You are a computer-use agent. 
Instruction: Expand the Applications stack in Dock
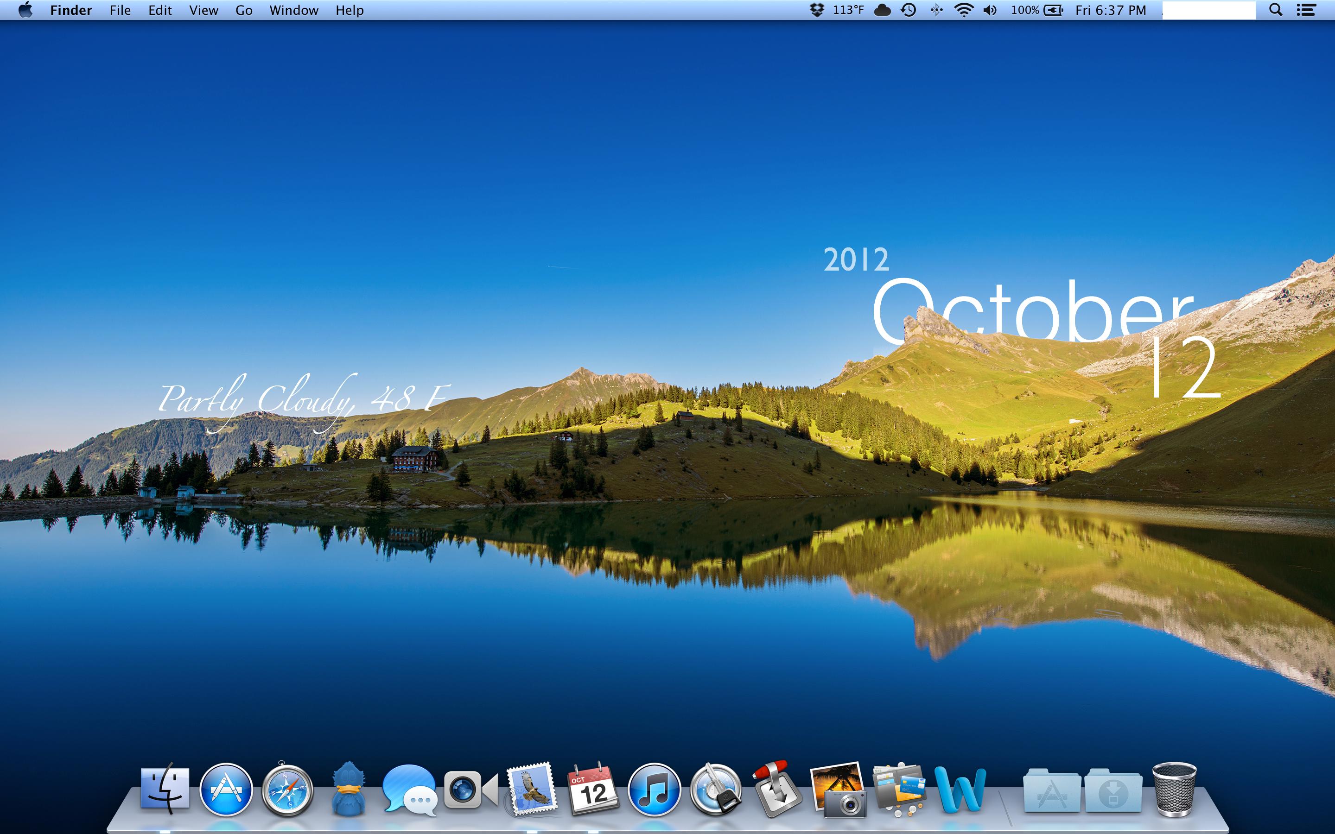click(1051, 791)
